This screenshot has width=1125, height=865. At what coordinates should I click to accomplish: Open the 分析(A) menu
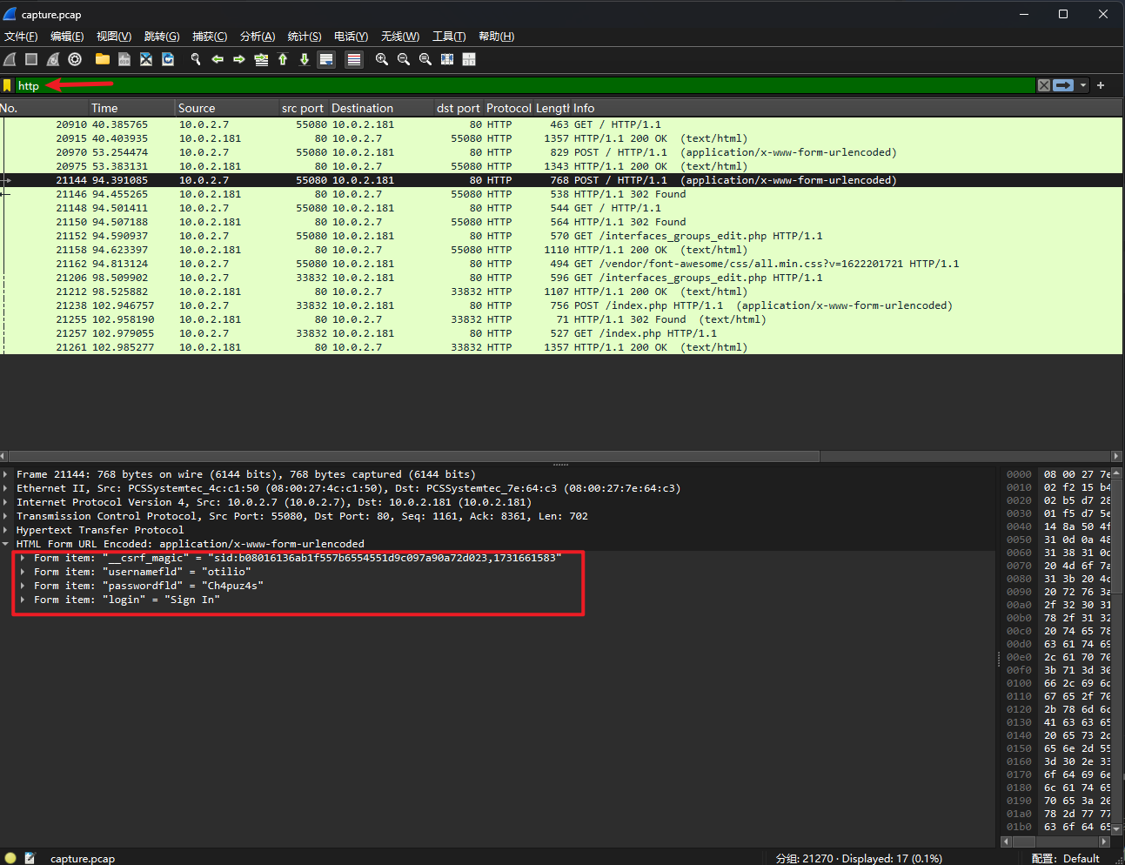pyautogui.click(x=257, y=37)
